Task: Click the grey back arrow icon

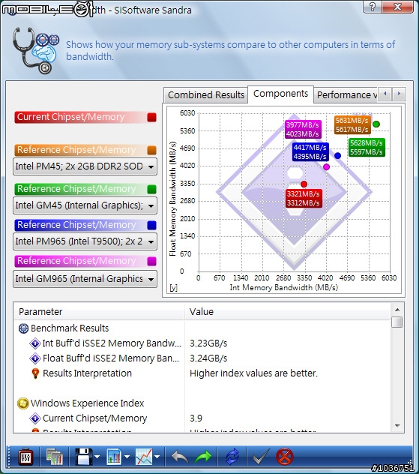Action: pos(180,457)
